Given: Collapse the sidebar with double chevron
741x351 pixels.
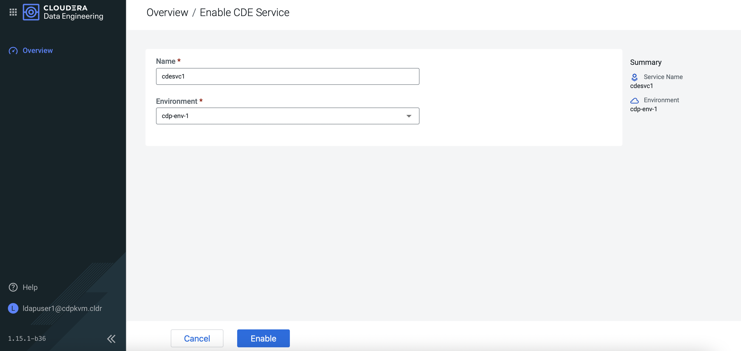Looking at the screenshot, I should click(111, 339).
